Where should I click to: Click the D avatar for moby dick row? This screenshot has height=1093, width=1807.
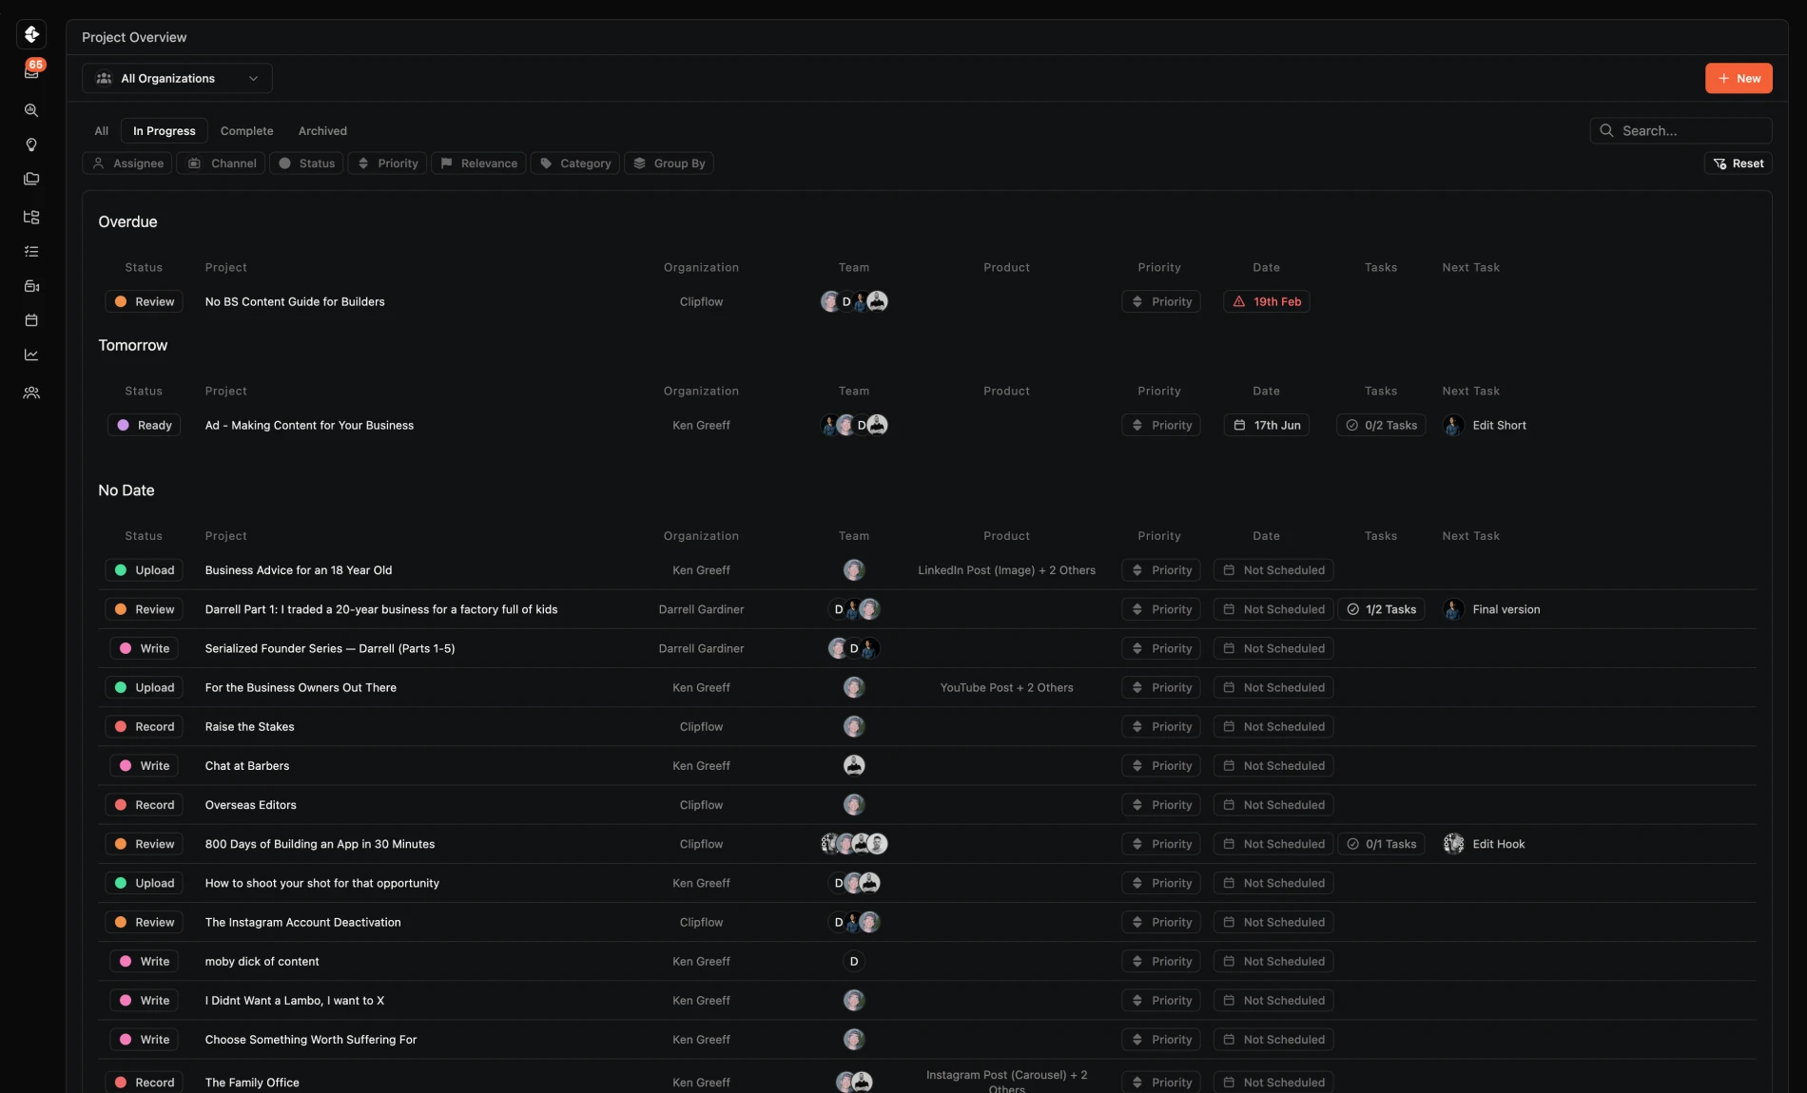pyautogui.click(x=854, y=961)
